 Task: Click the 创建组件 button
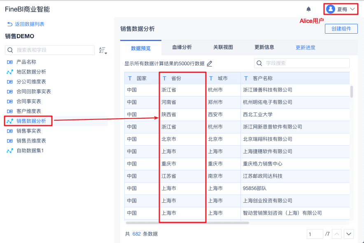click(x=341, y=29)
